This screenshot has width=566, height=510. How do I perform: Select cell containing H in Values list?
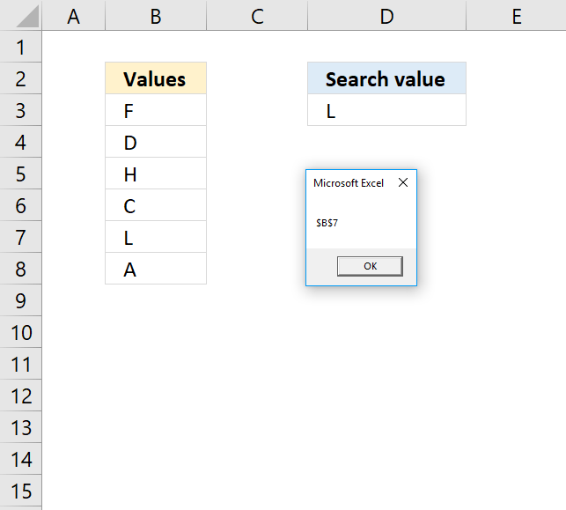click(155, 174)
